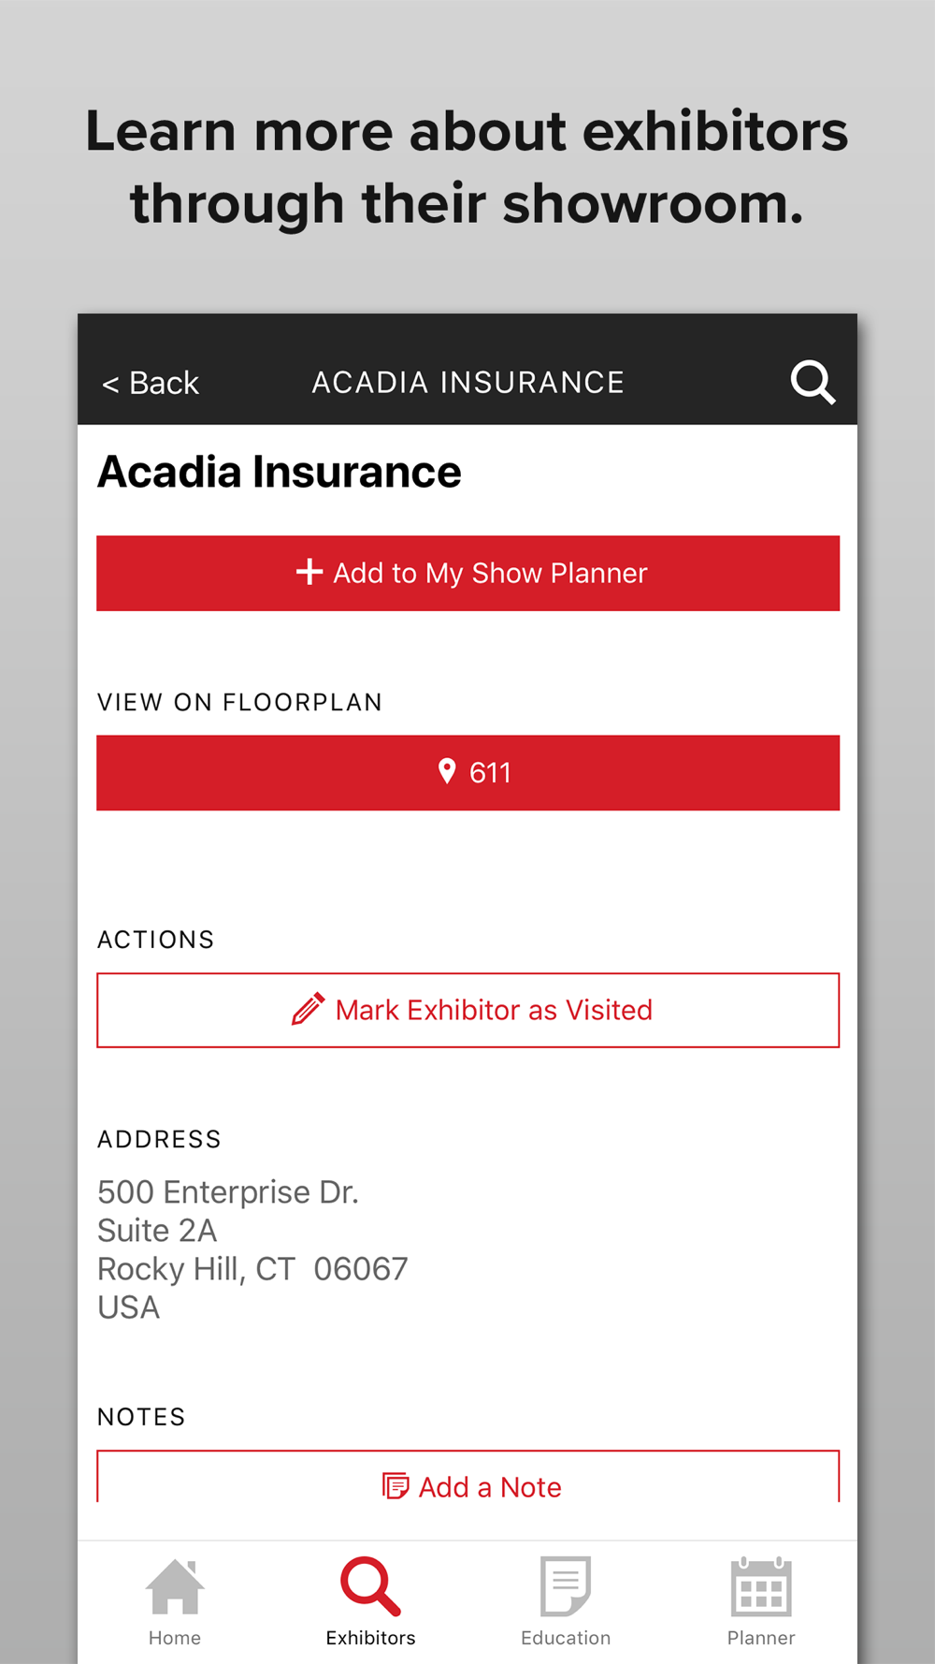Open the Education document tab icon
The width and height of the screenshot is (935, 1664).
[x=566, y=1585]
